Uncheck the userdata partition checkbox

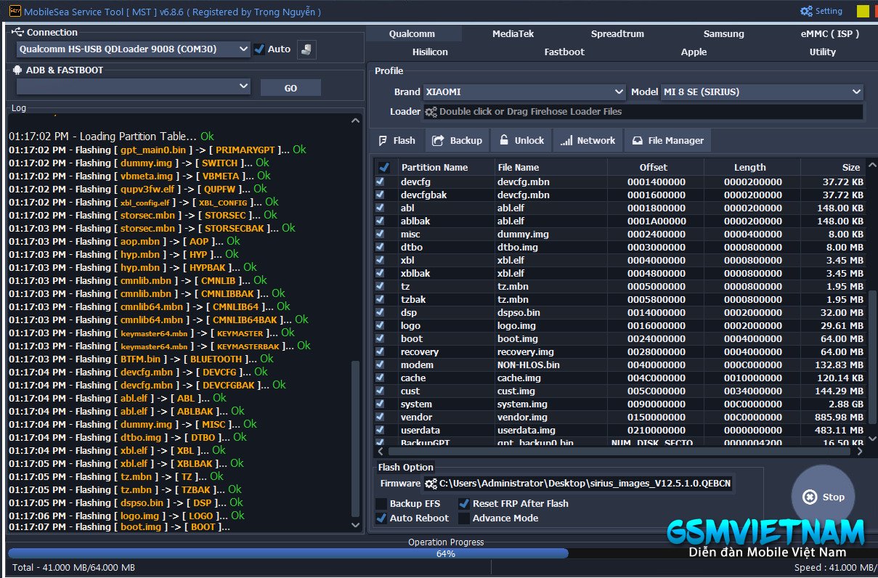coord(380,430)
